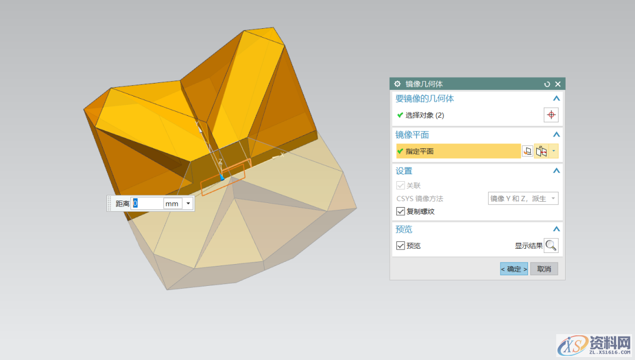Collapse the 要镜像的几何体 section
The height and width of the screenshot is (360, 635).
pos(556,98)
